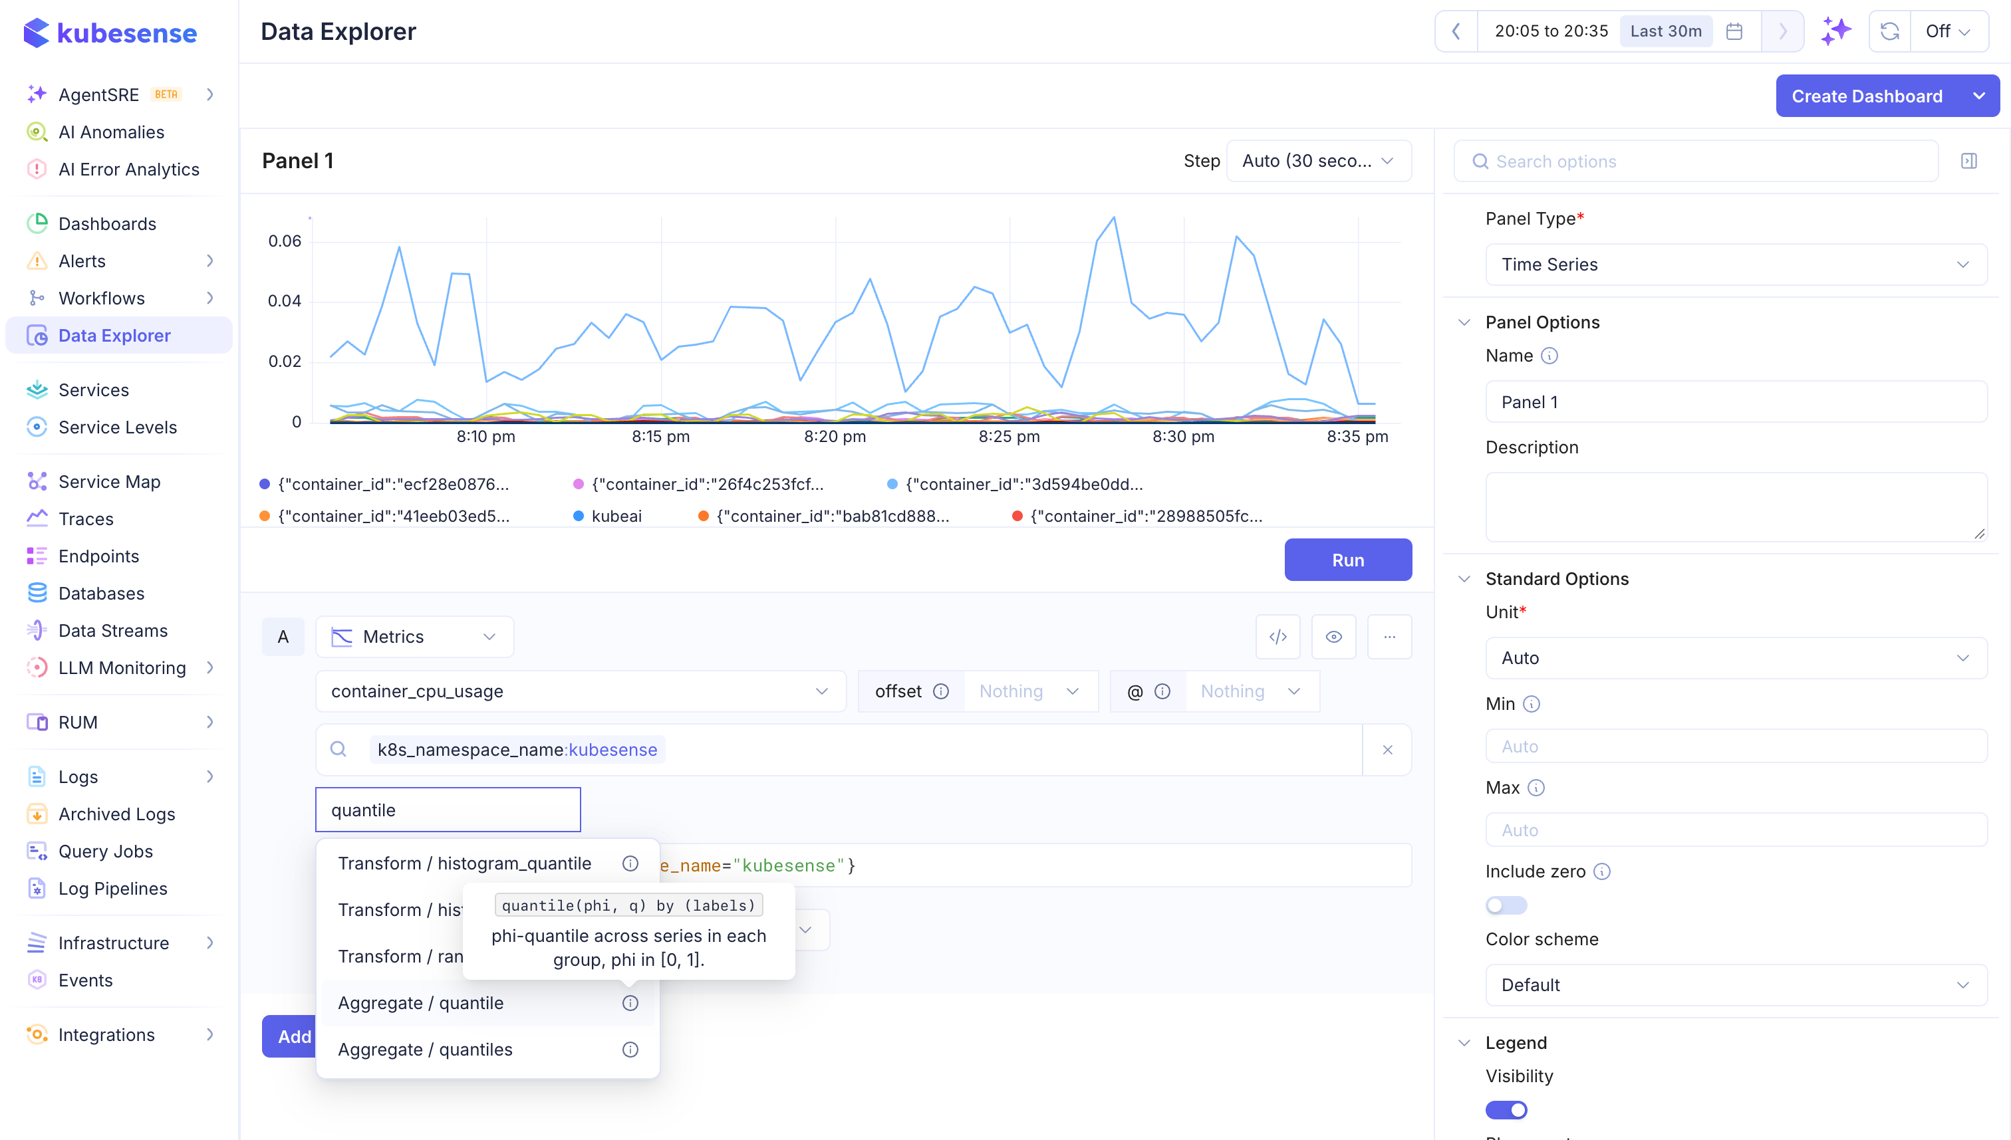Select Aggregate / quantiles from list
2011x1140 pixels.
487,1049
